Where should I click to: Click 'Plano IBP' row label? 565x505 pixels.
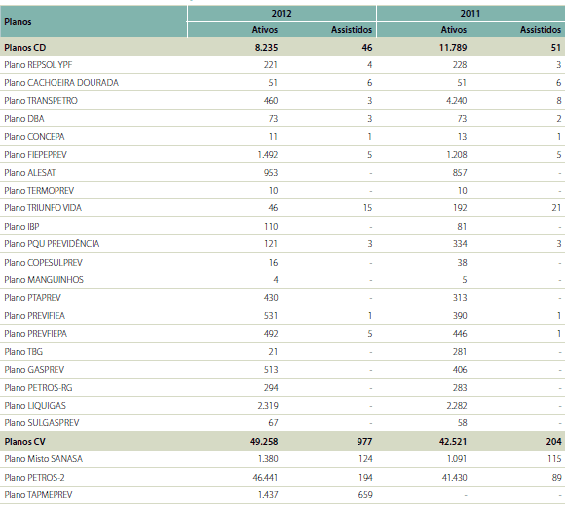[21, 227]
